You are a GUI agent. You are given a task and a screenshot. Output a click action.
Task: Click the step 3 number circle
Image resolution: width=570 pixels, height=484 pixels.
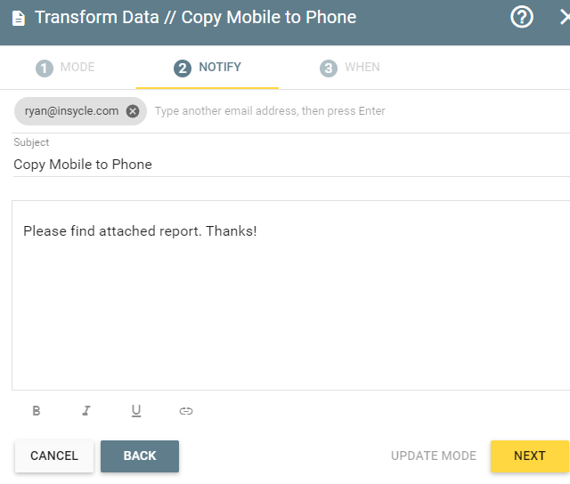coord(329,69)
